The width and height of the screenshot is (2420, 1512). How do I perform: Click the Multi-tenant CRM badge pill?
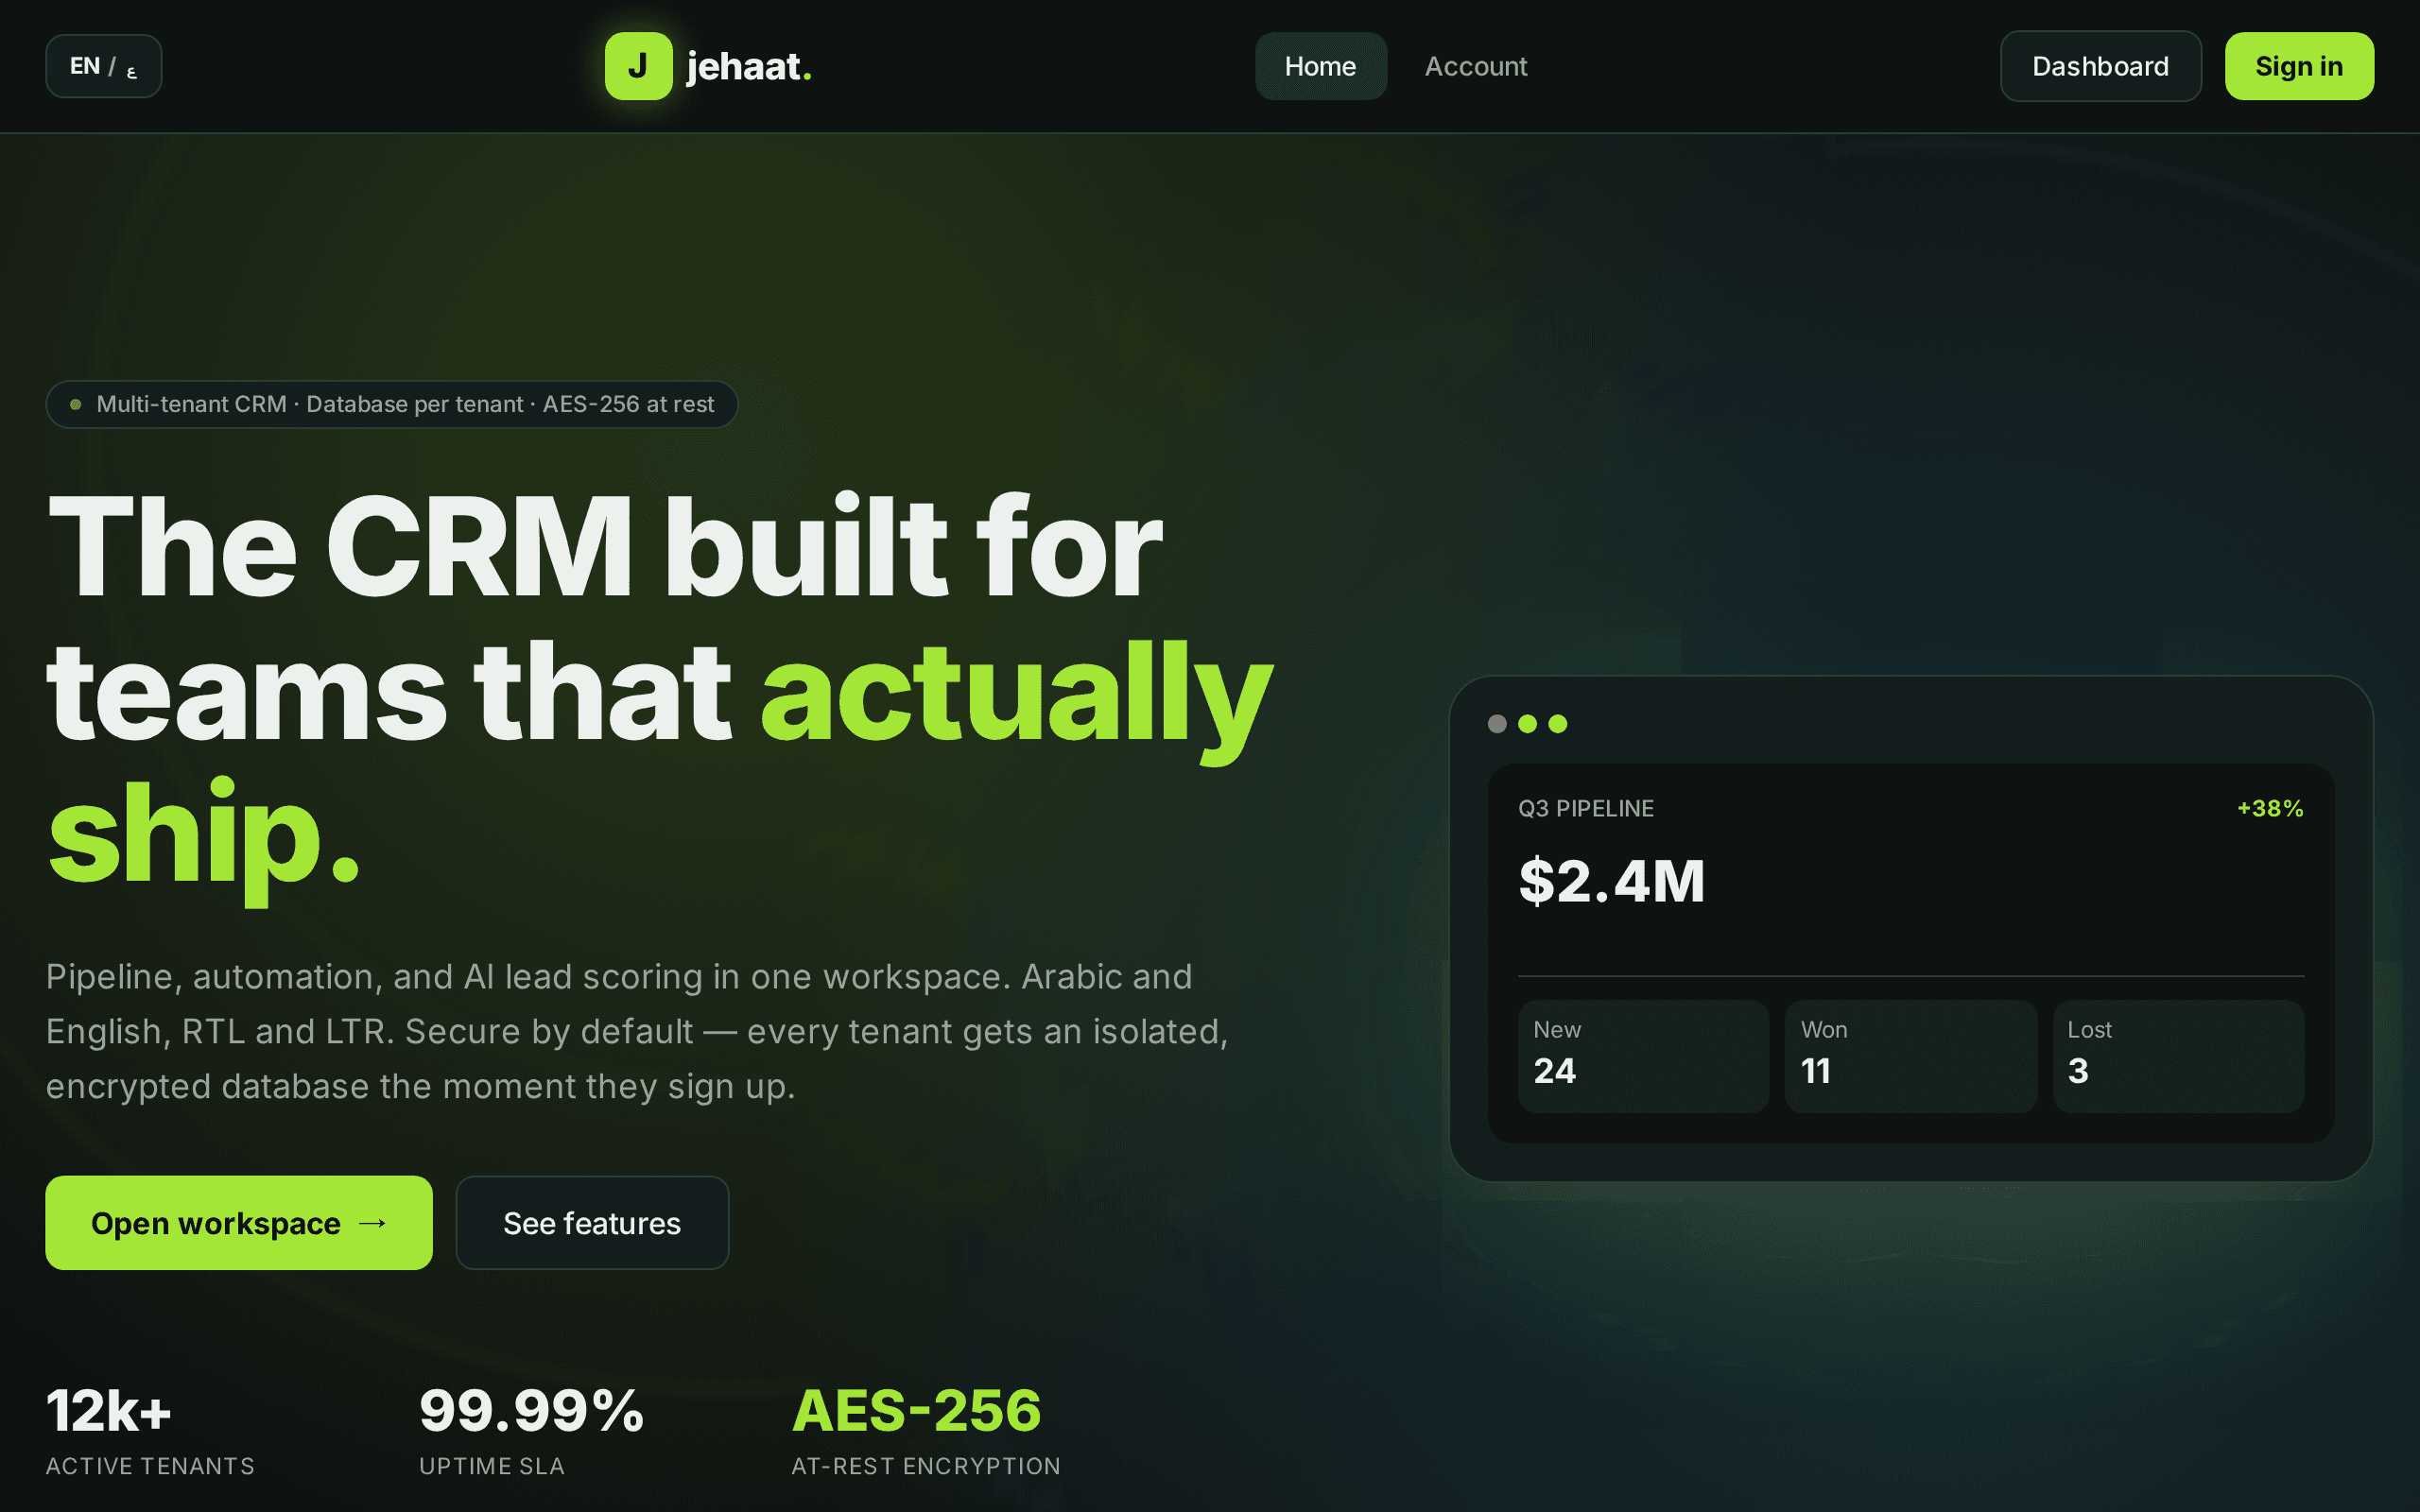coord(392,404)
